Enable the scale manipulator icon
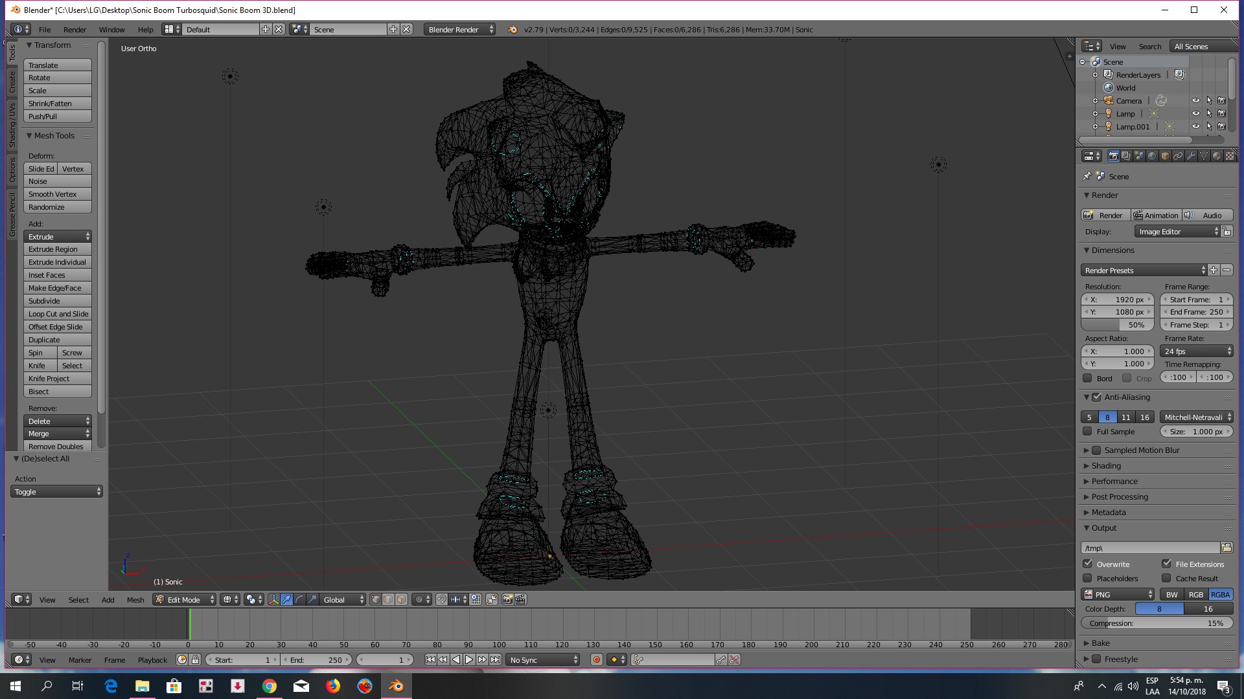This screenshot has height=699, width=1244. pos(312,599)
